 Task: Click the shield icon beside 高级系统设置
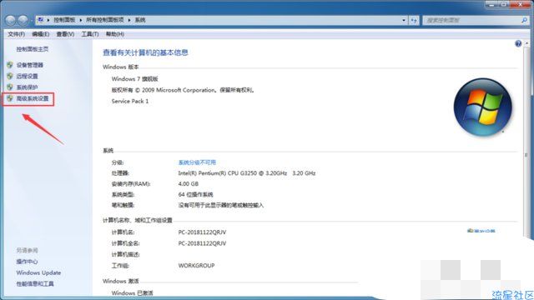tap(10, 98)
